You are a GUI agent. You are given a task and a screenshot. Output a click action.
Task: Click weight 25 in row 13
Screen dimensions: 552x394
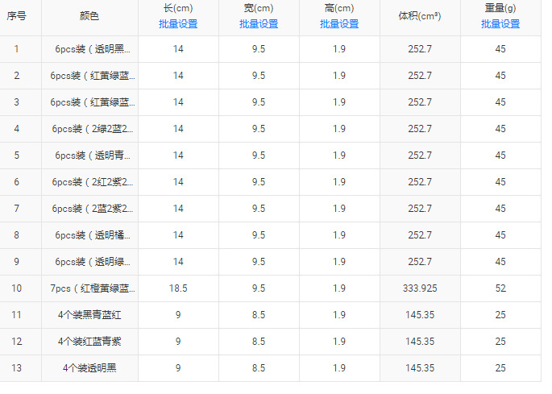coord(500,368)
